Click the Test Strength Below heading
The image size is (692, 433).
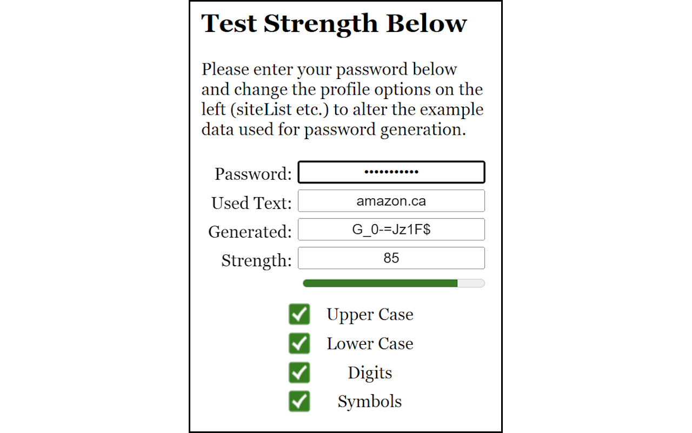[334, 23]
